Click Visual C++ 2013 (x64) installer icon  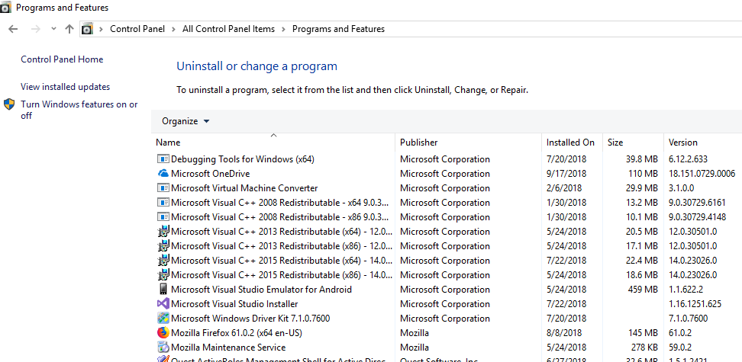[163, 232]
